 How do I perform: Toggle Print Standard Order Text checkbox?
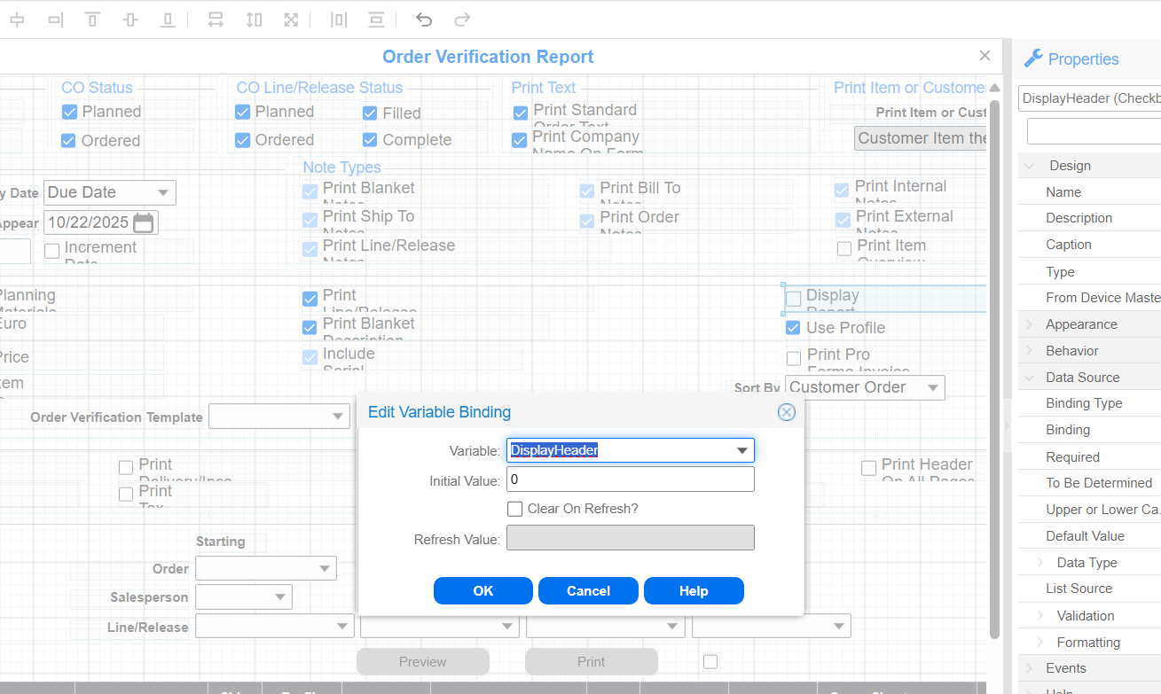[x=521, y=113]
